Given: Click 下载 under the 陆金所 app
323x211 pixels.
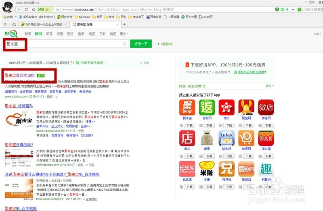Looking at the screenshot, I should pyautogui.click(x=229, y=156).
